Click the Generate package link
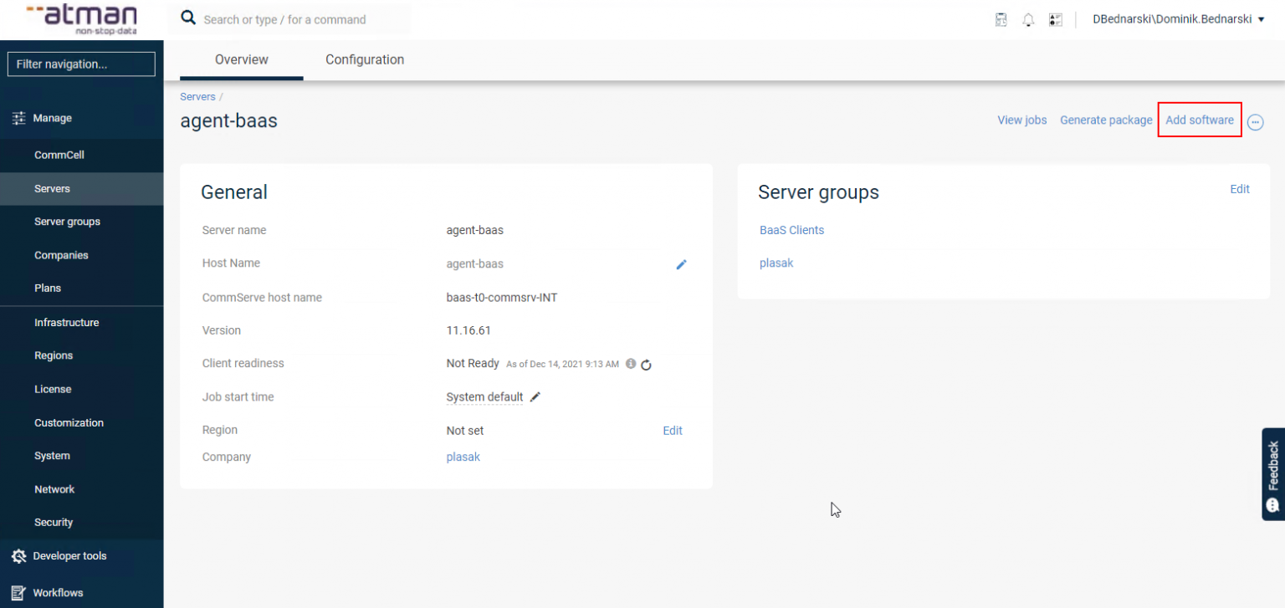Image resolution: width=1285 pixels, height=608 pixels. point(1105,120)
